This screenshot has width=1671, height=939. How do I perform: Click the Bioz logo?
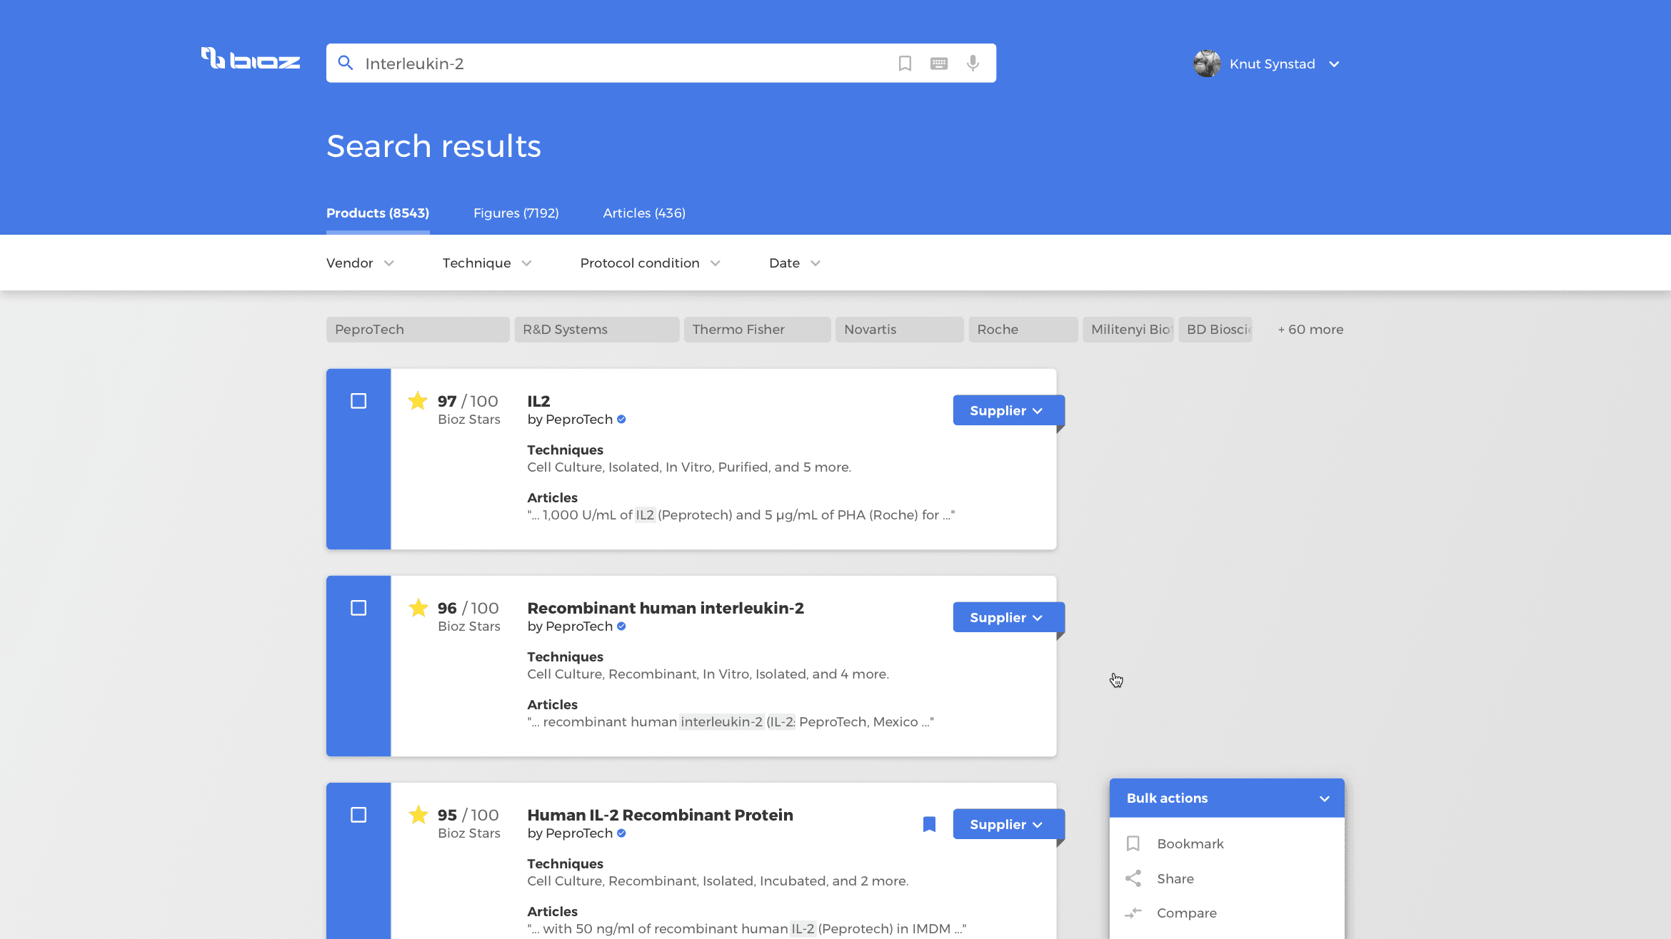(x=250, y=60)
